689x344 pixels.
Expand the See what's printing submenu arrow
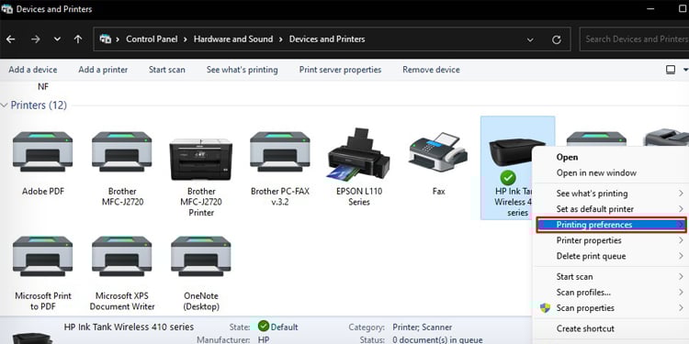coord(681,194)
